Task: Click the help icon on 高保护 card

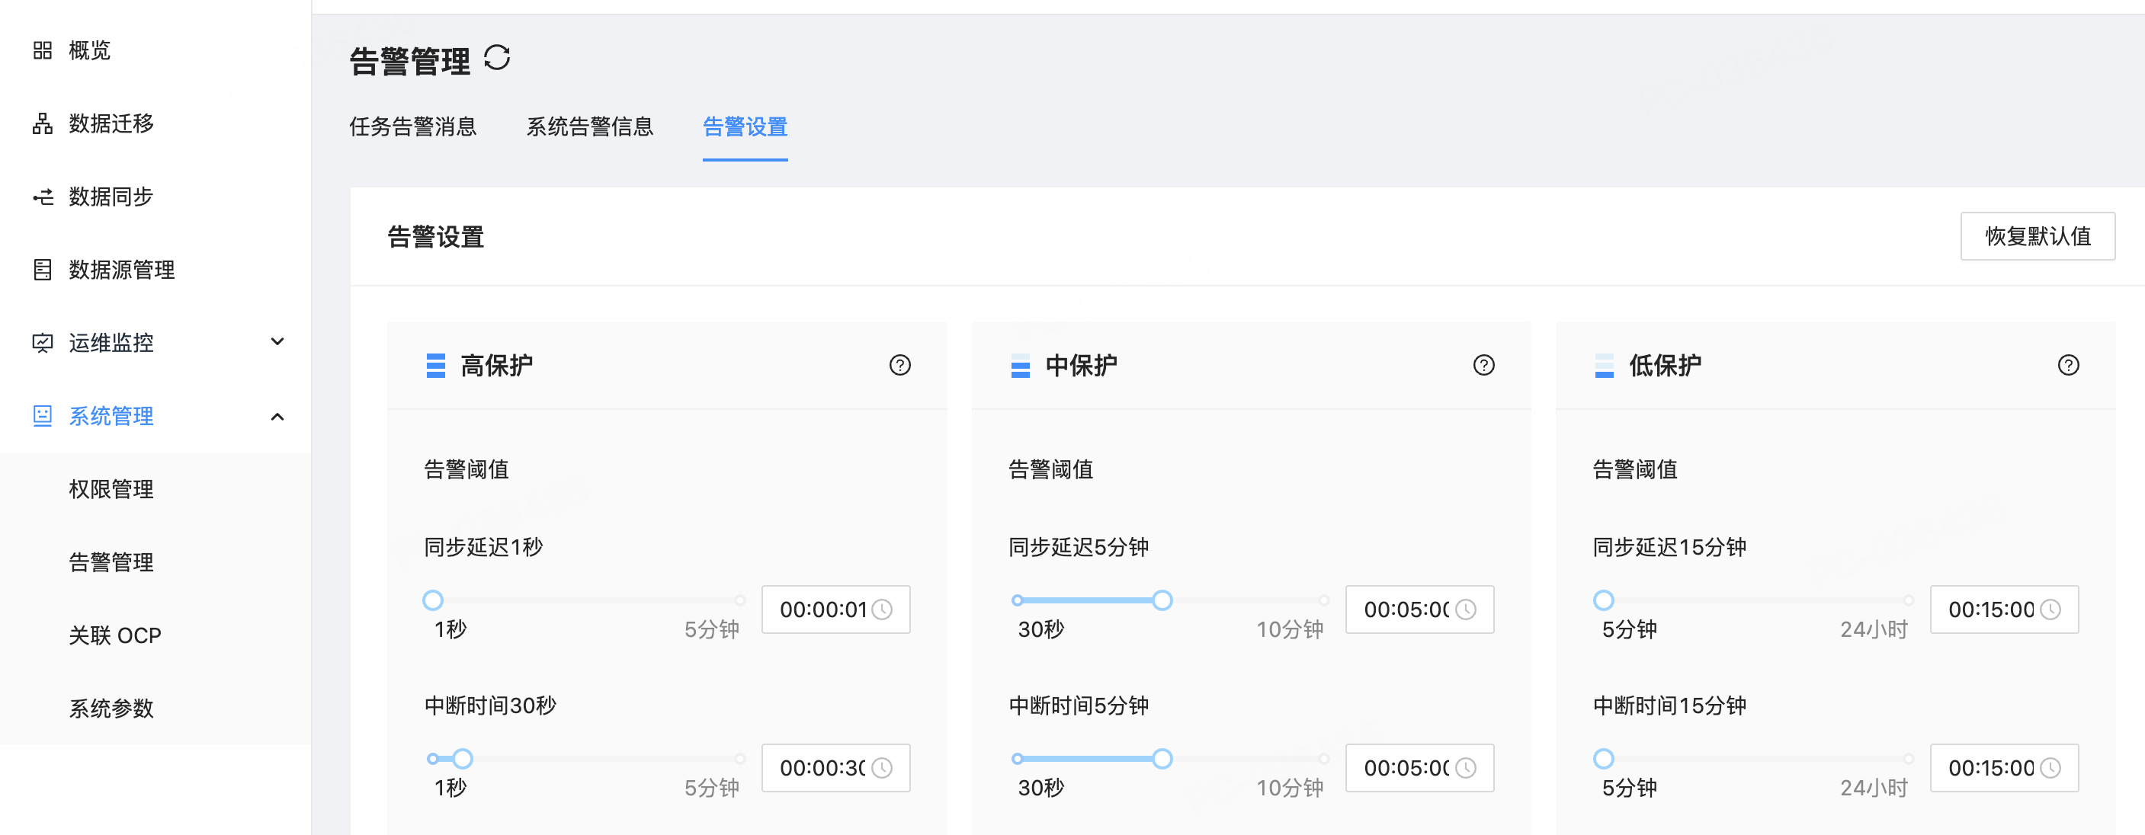Action: 899,366
